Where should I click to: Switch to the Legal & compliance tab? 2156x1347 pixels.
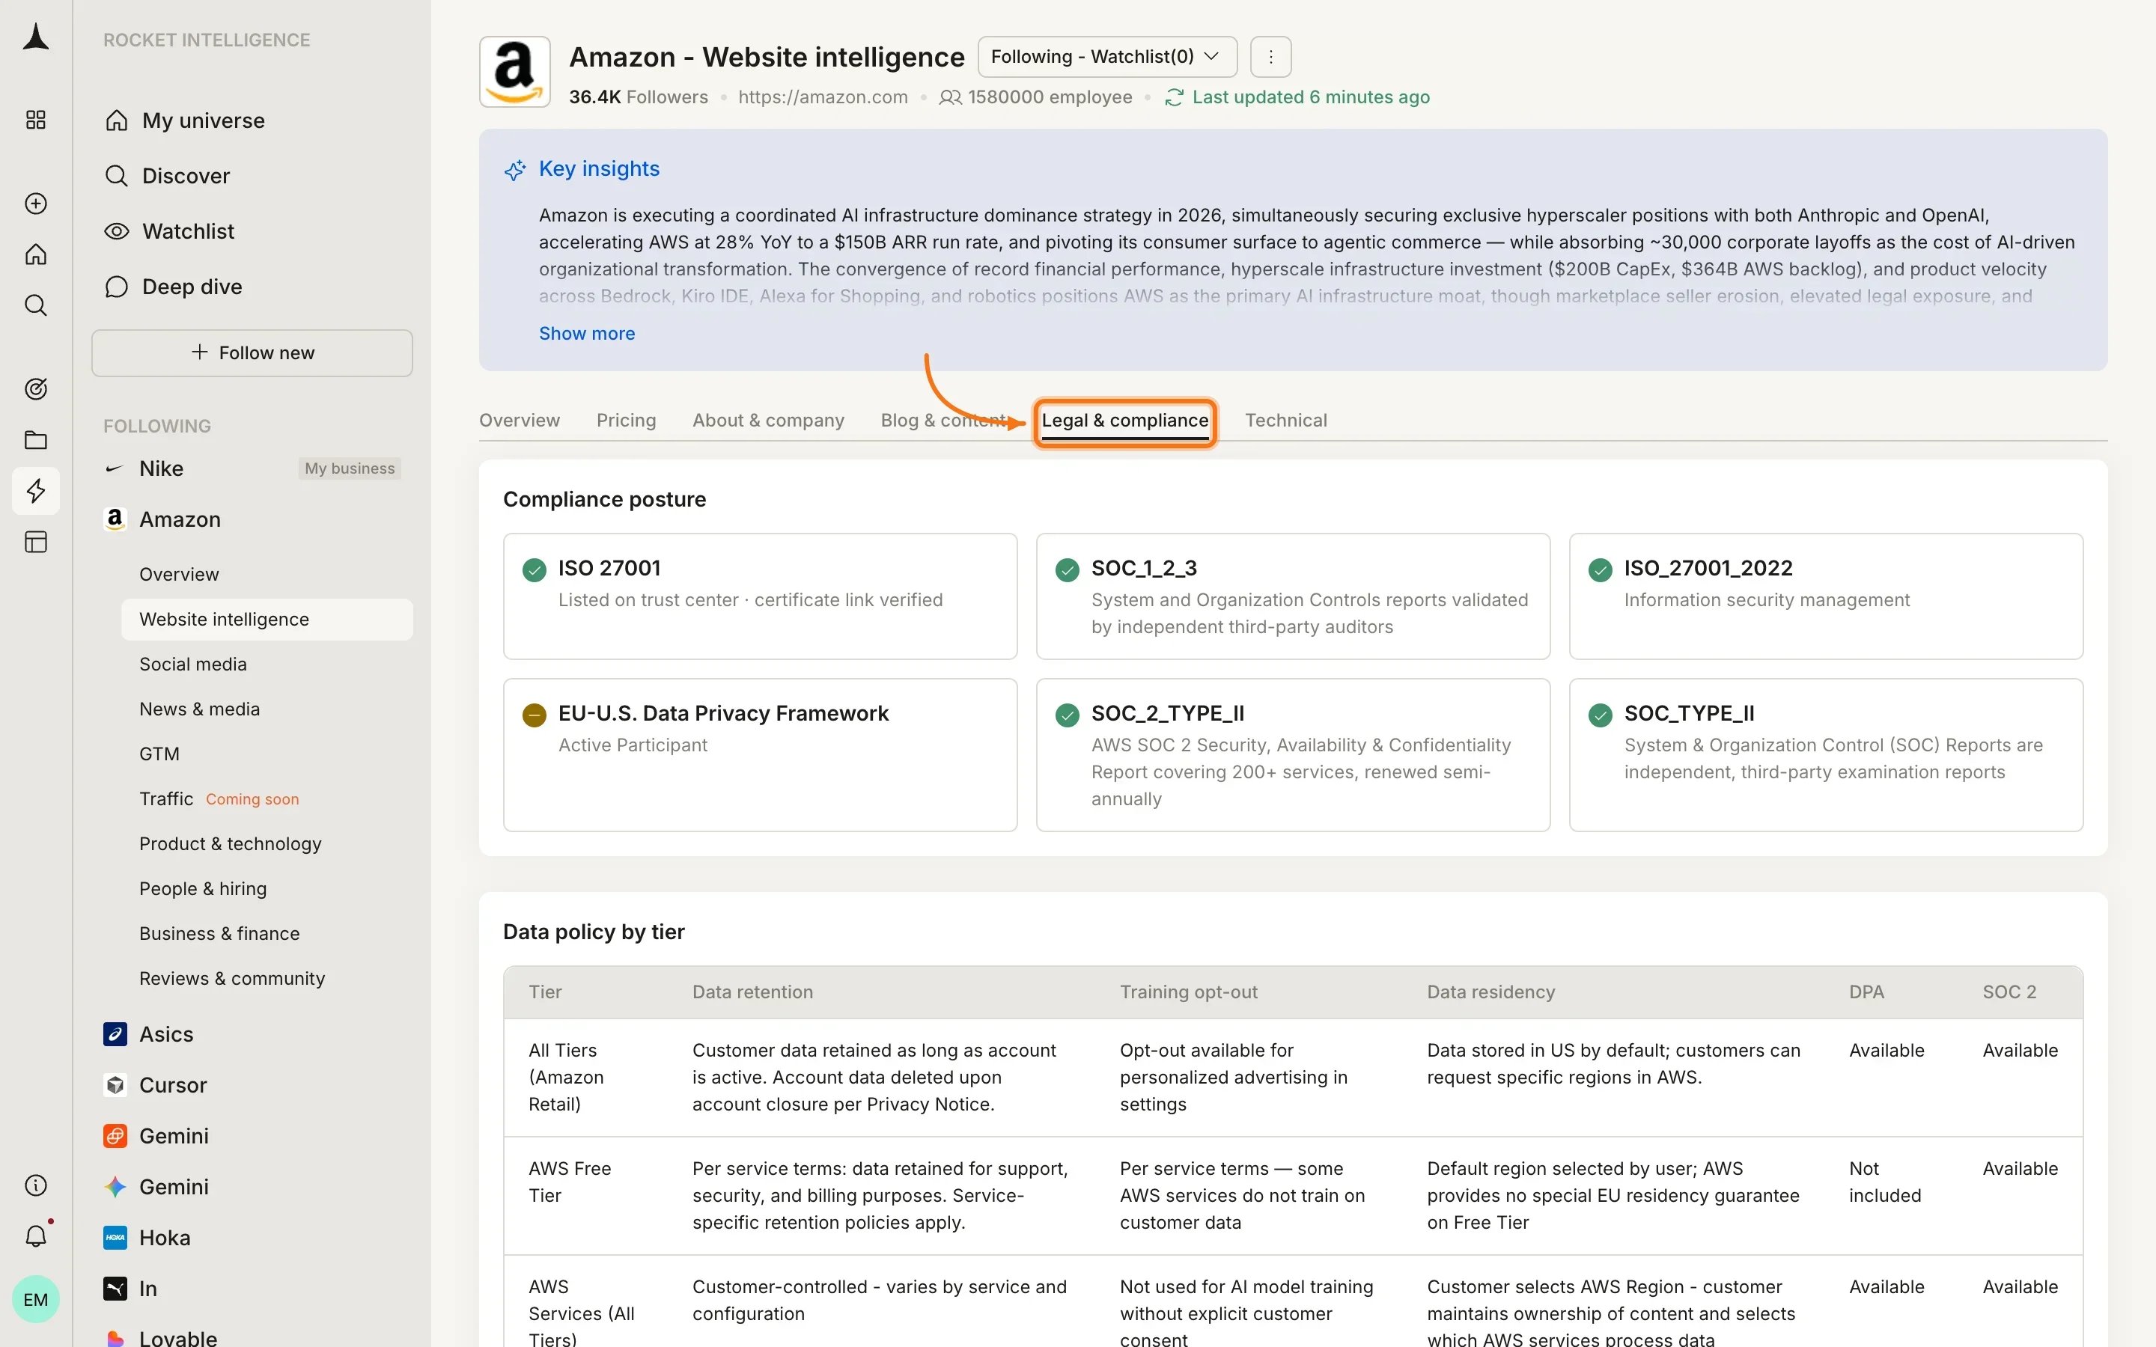[x=1124, y=421]
